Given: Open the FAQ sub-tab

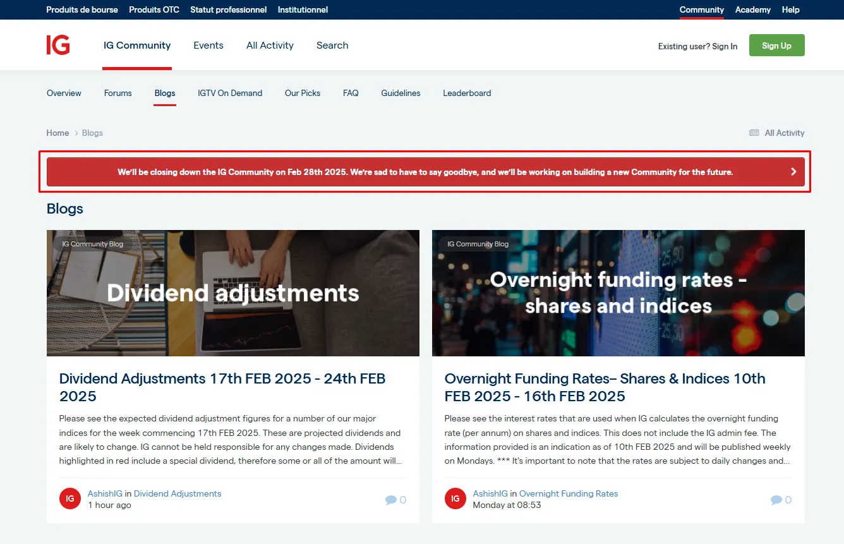Looking at the screenshot, I should 351,93.
